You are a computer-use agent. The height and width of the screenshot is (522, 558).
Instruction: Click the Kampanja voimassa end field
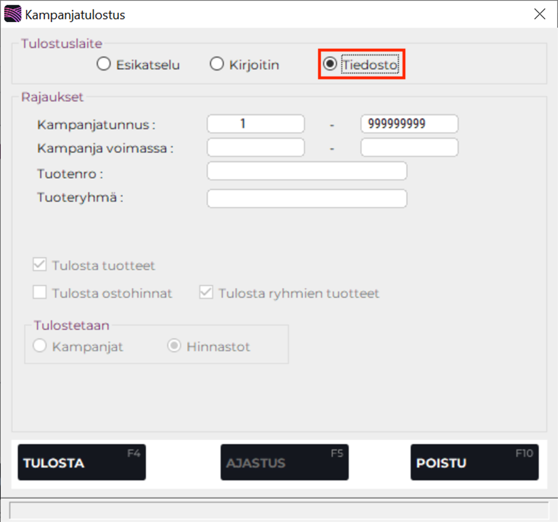click(x=409, y=147)
